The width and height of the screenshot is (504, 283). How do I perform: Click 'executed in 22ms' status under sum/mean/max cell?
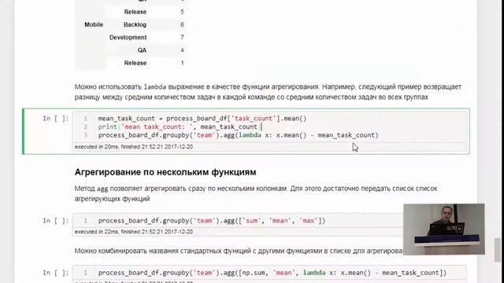coord(134,232)
